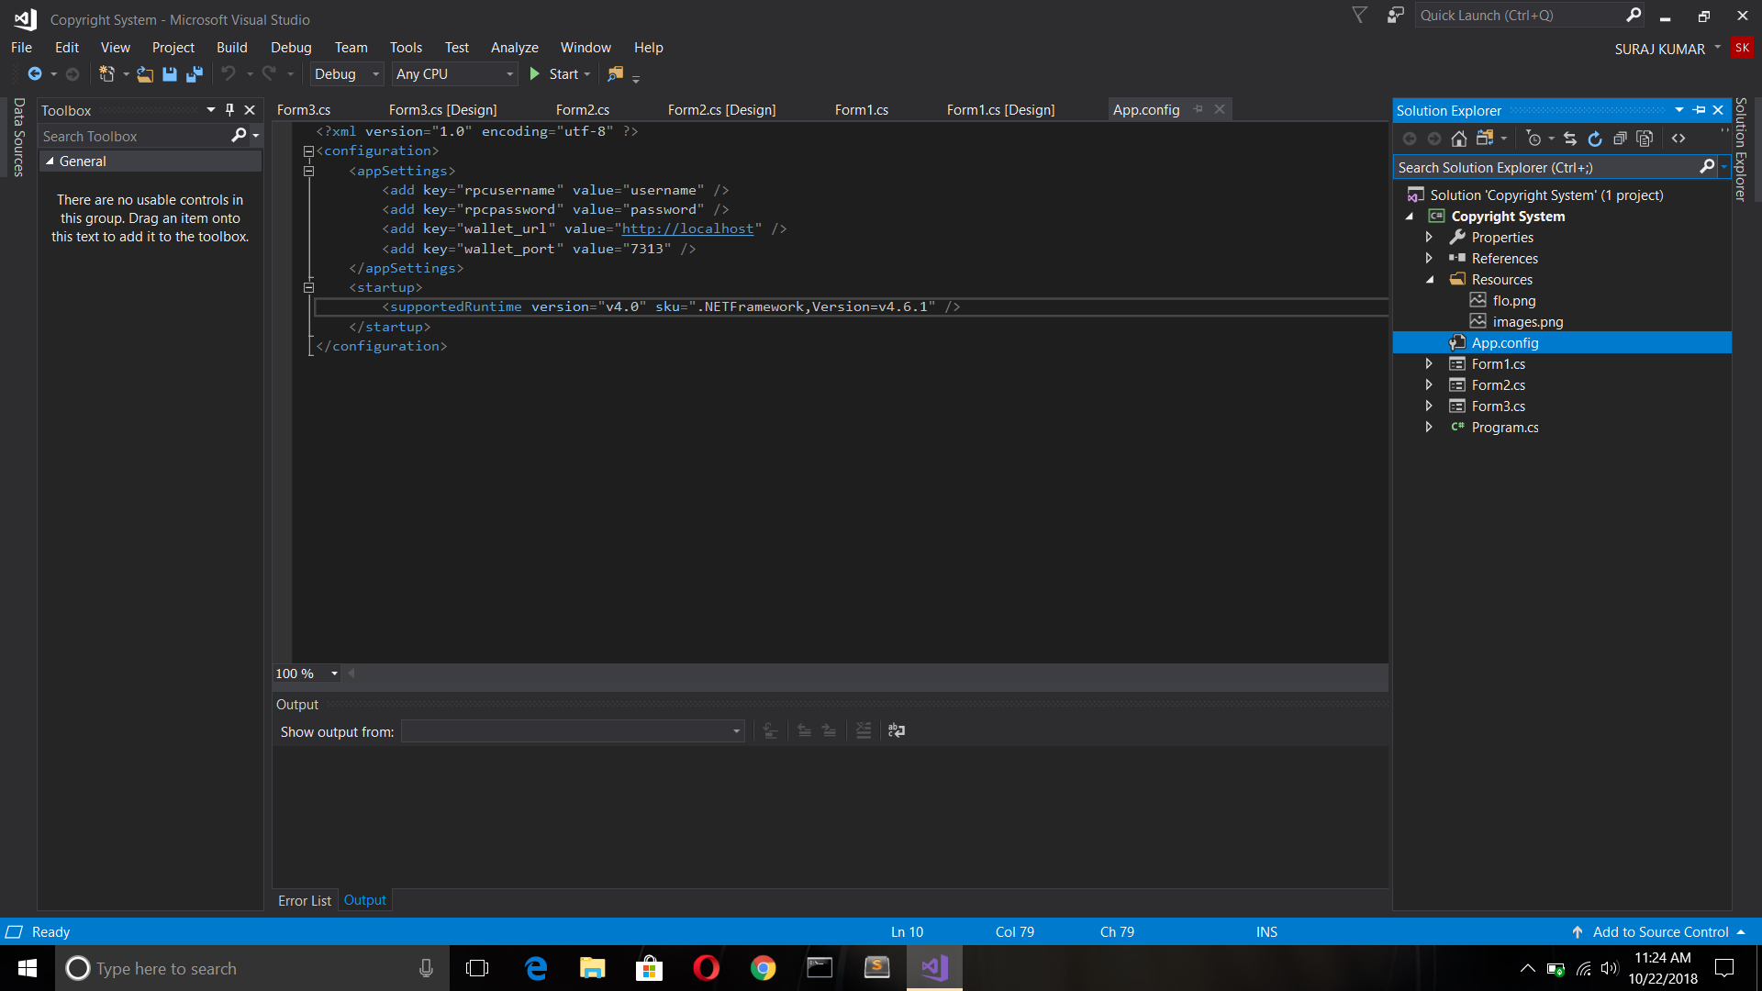Collapse the startup XML block
Image resolution: width=1762 pixels, height=991 pixels.
[x=309, y=287]
